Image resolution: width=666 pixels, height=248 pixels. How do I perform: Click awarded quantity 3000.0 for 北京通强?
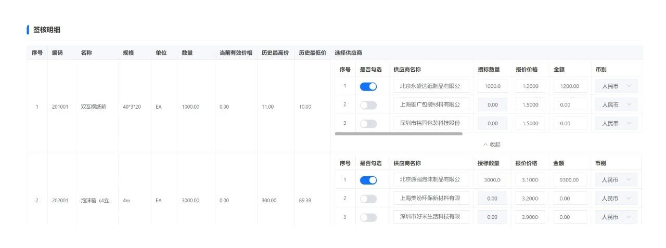[x=492, y=180]
